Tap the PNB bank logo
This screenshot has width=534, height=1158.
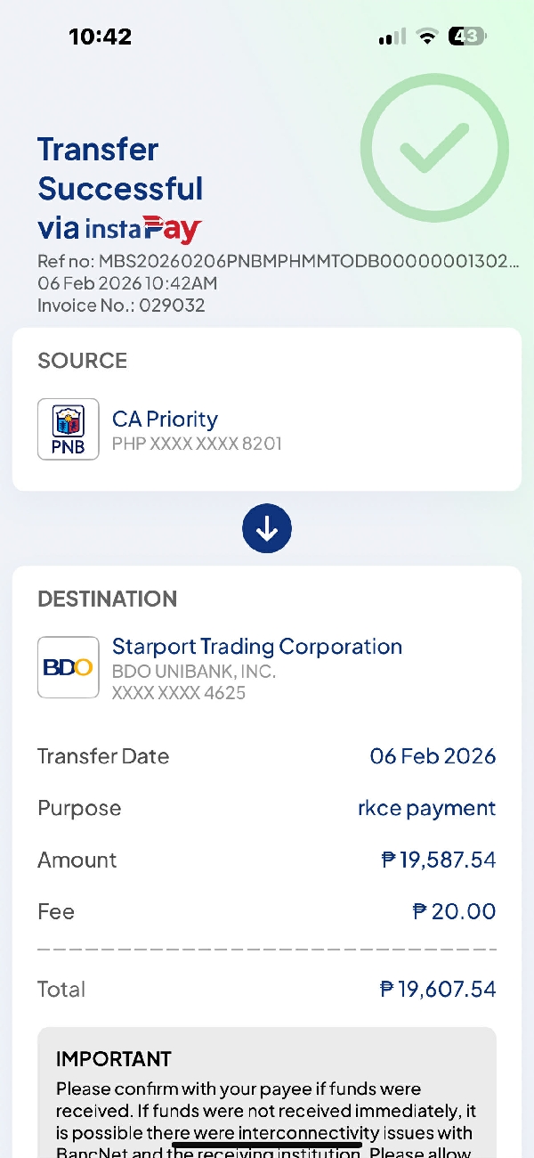click(68, 429)
